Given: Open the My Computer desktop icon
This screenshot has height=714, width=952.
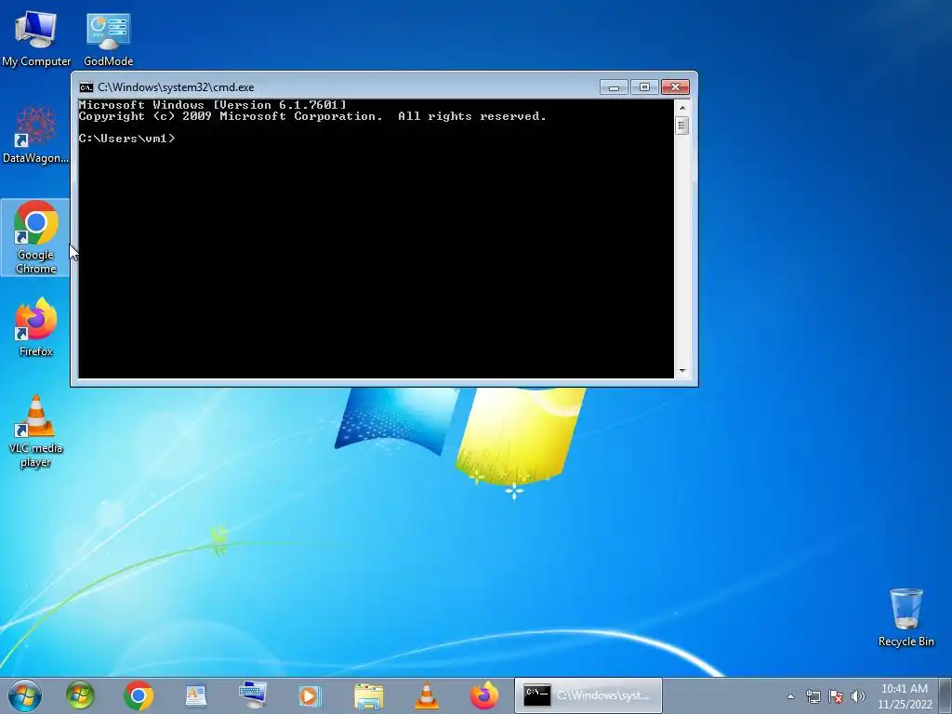Looking at the screenshot, I should 36,38.
